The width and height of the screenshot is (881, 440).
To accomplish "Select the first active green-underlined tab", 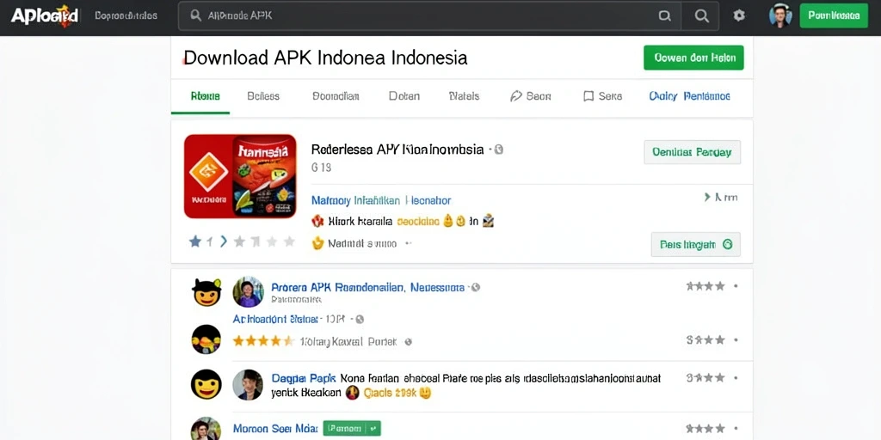I will coord(205,96).
